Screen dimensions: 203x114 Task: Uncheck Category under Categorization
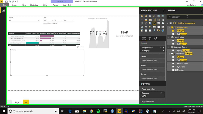[x=173, y=31]
